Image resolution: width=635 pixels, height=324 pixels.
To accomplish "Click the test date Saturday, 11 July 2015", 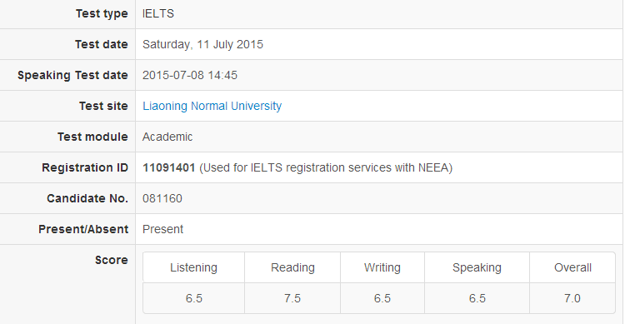I will [x=202, y=44].
